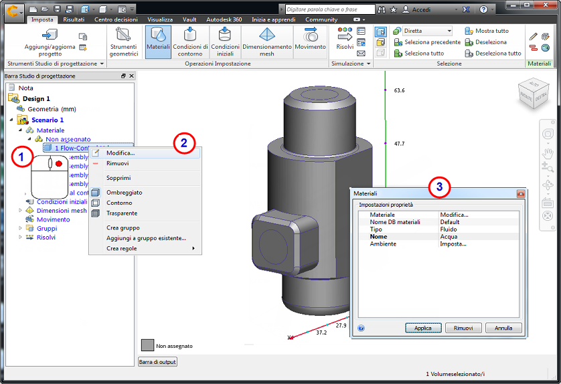
Task: Click the pencil edit materials icon
Action: (533, 36)
